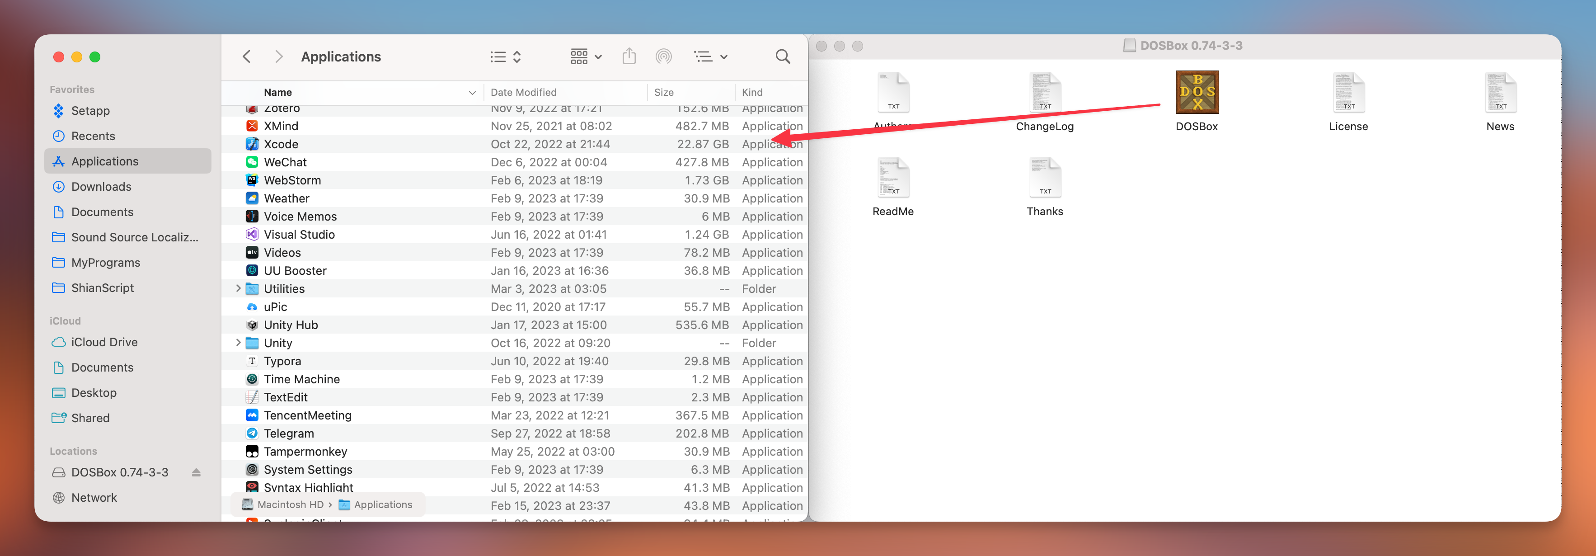Click the Weather app icon in list
The width and height of the screenshot is (1596, 556).
[x=252, y=198]
